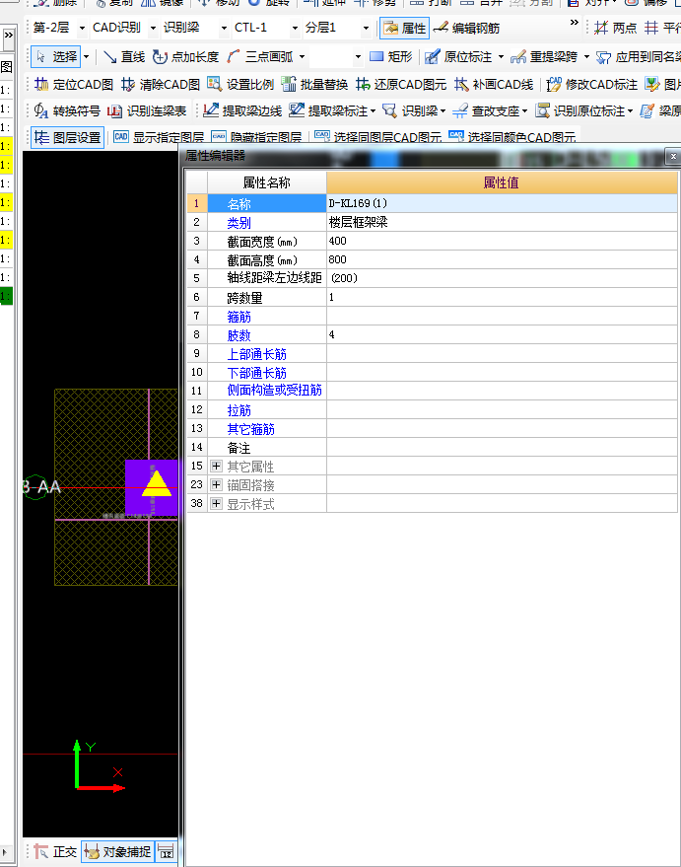Choose the 点加长度 point-plus-length tool
The width and height of the screenshot is (681, 867).
(x=185, y=56)
